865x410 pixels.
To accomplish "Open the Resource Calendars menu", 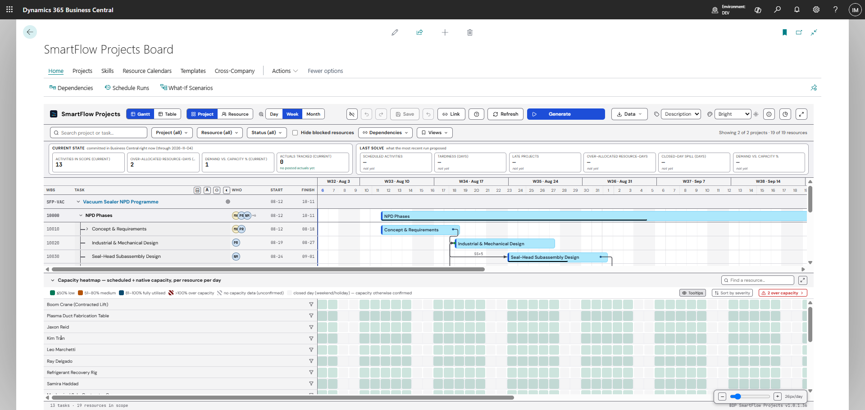I will pyautogui.click(x=147, y=71).
